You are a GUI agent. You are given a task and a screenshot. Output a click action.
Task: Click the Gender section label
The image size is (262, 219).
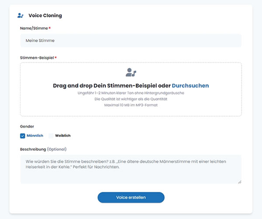27,126
